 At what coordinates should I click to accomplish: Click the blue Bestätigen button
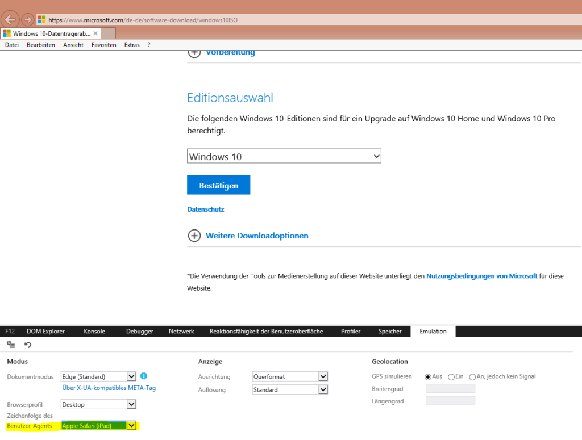[218, 185]
